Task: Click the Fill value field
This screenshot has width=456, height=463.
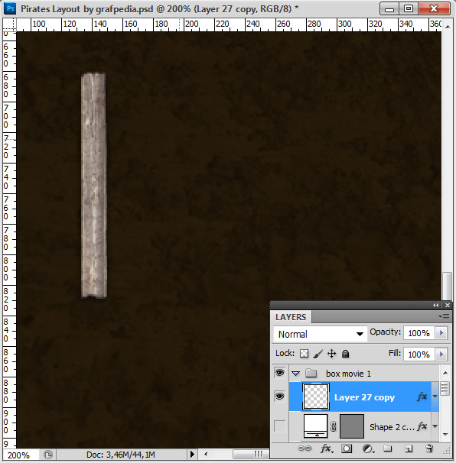Action: click(419, 354)
